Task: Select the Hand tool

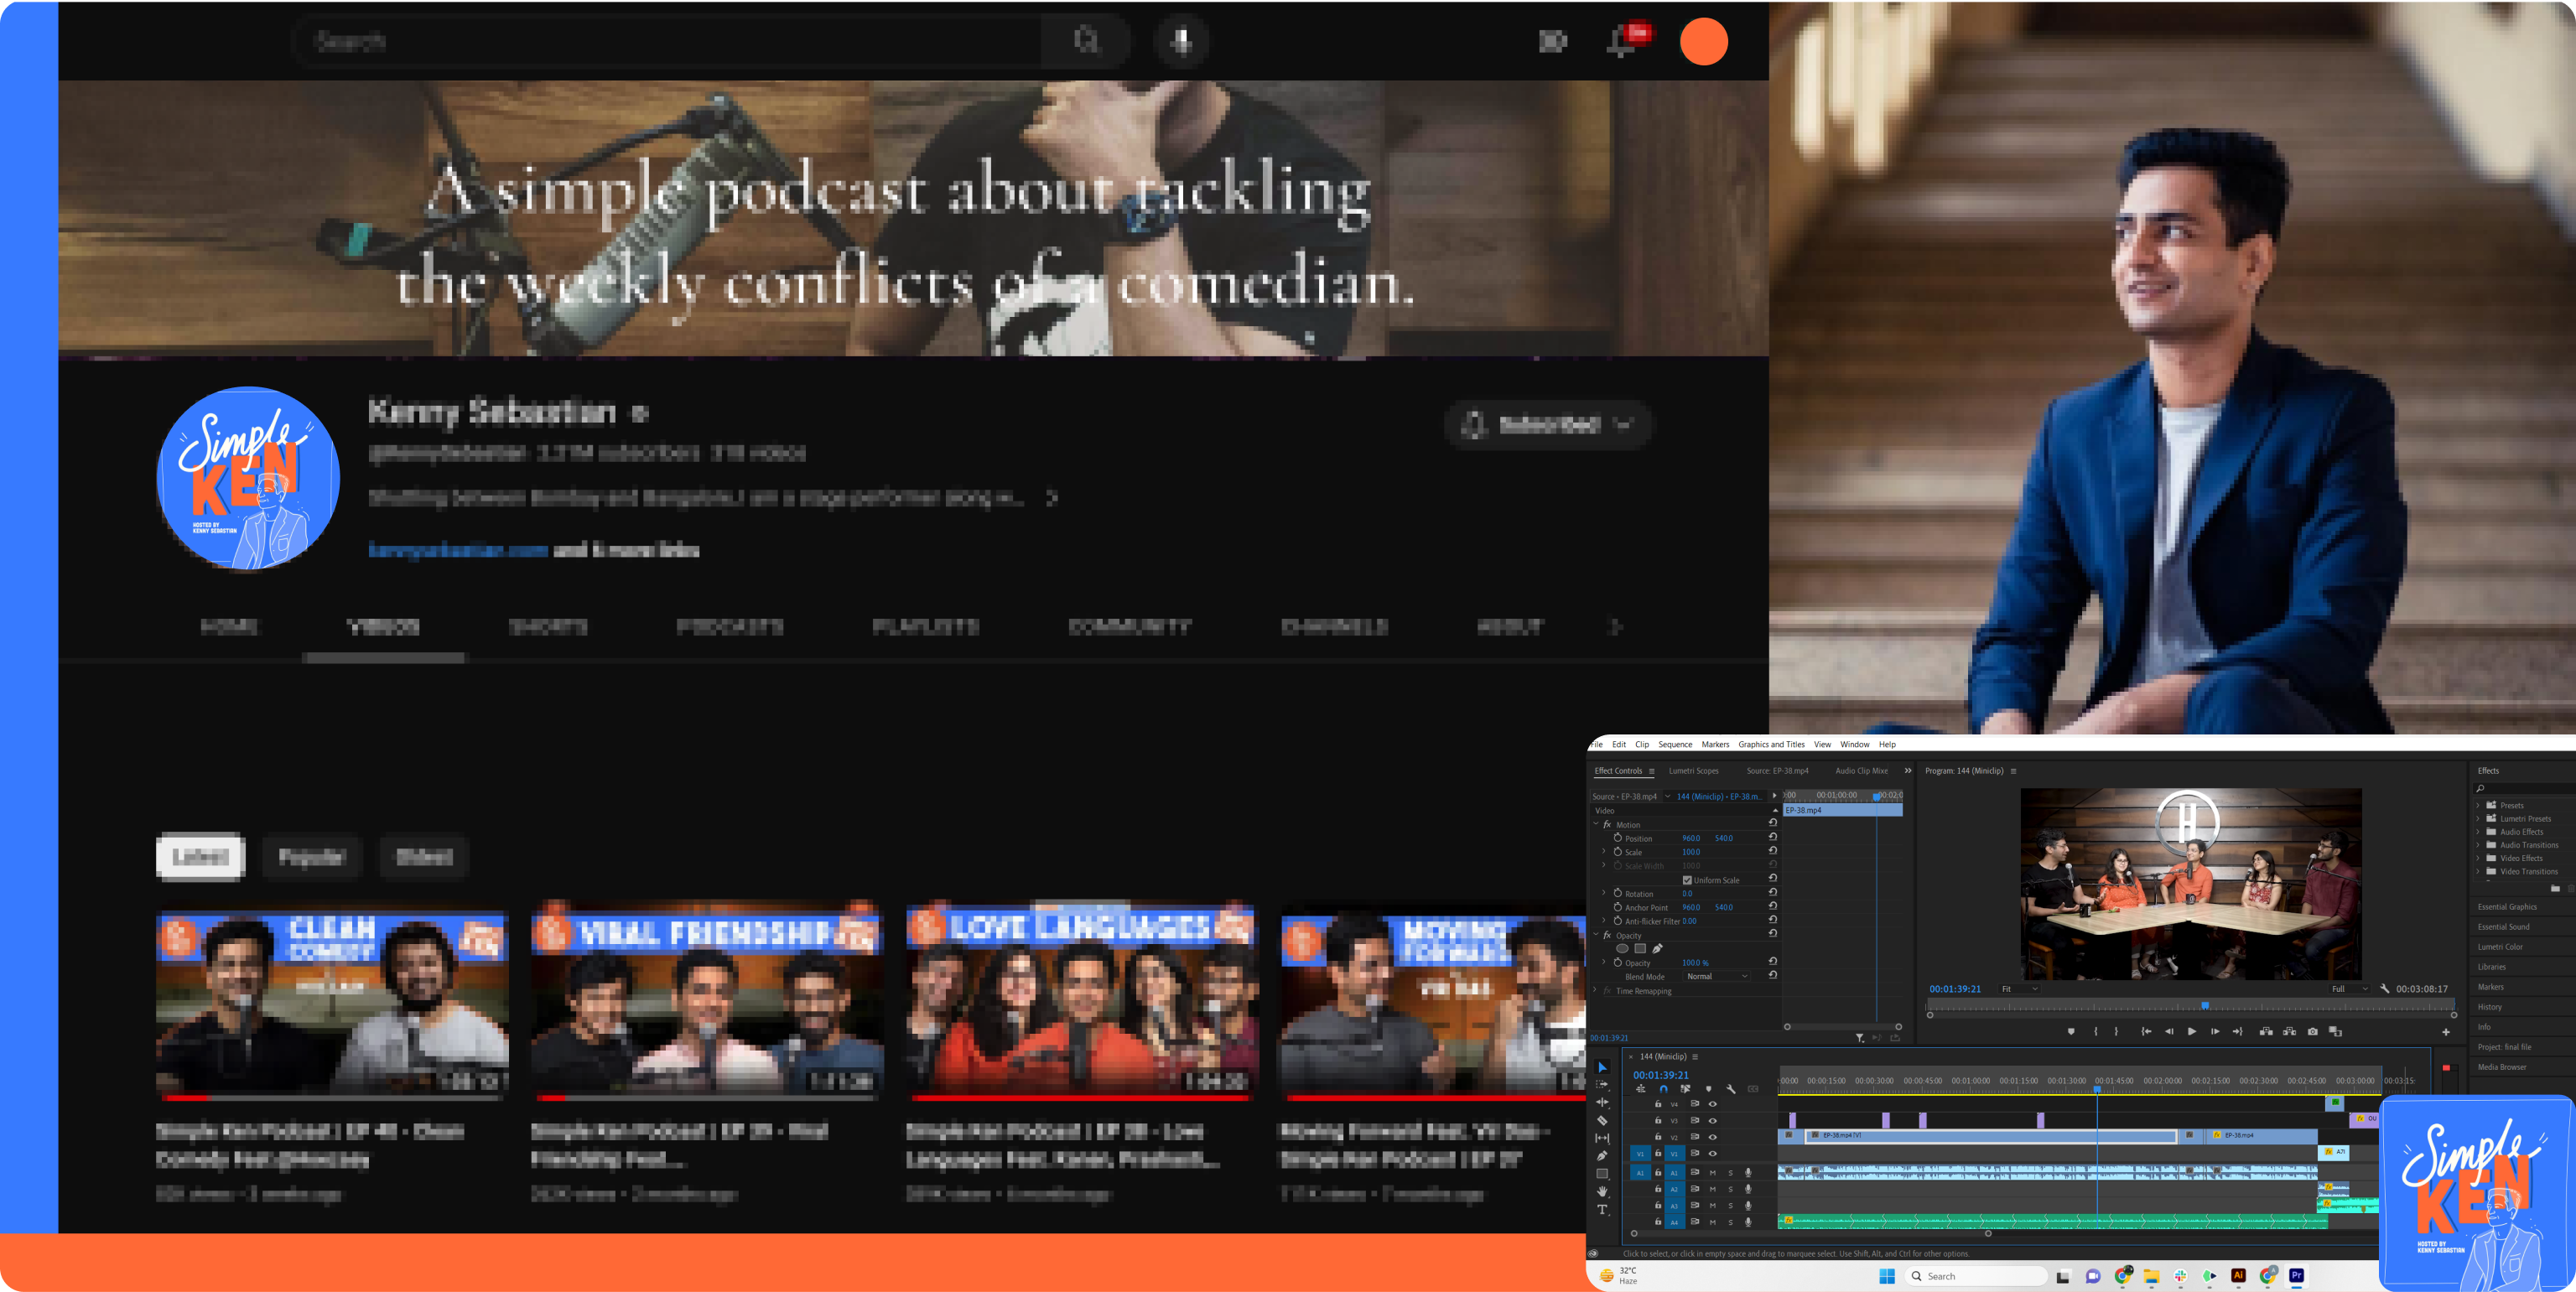Action: coord(1602,1191)
